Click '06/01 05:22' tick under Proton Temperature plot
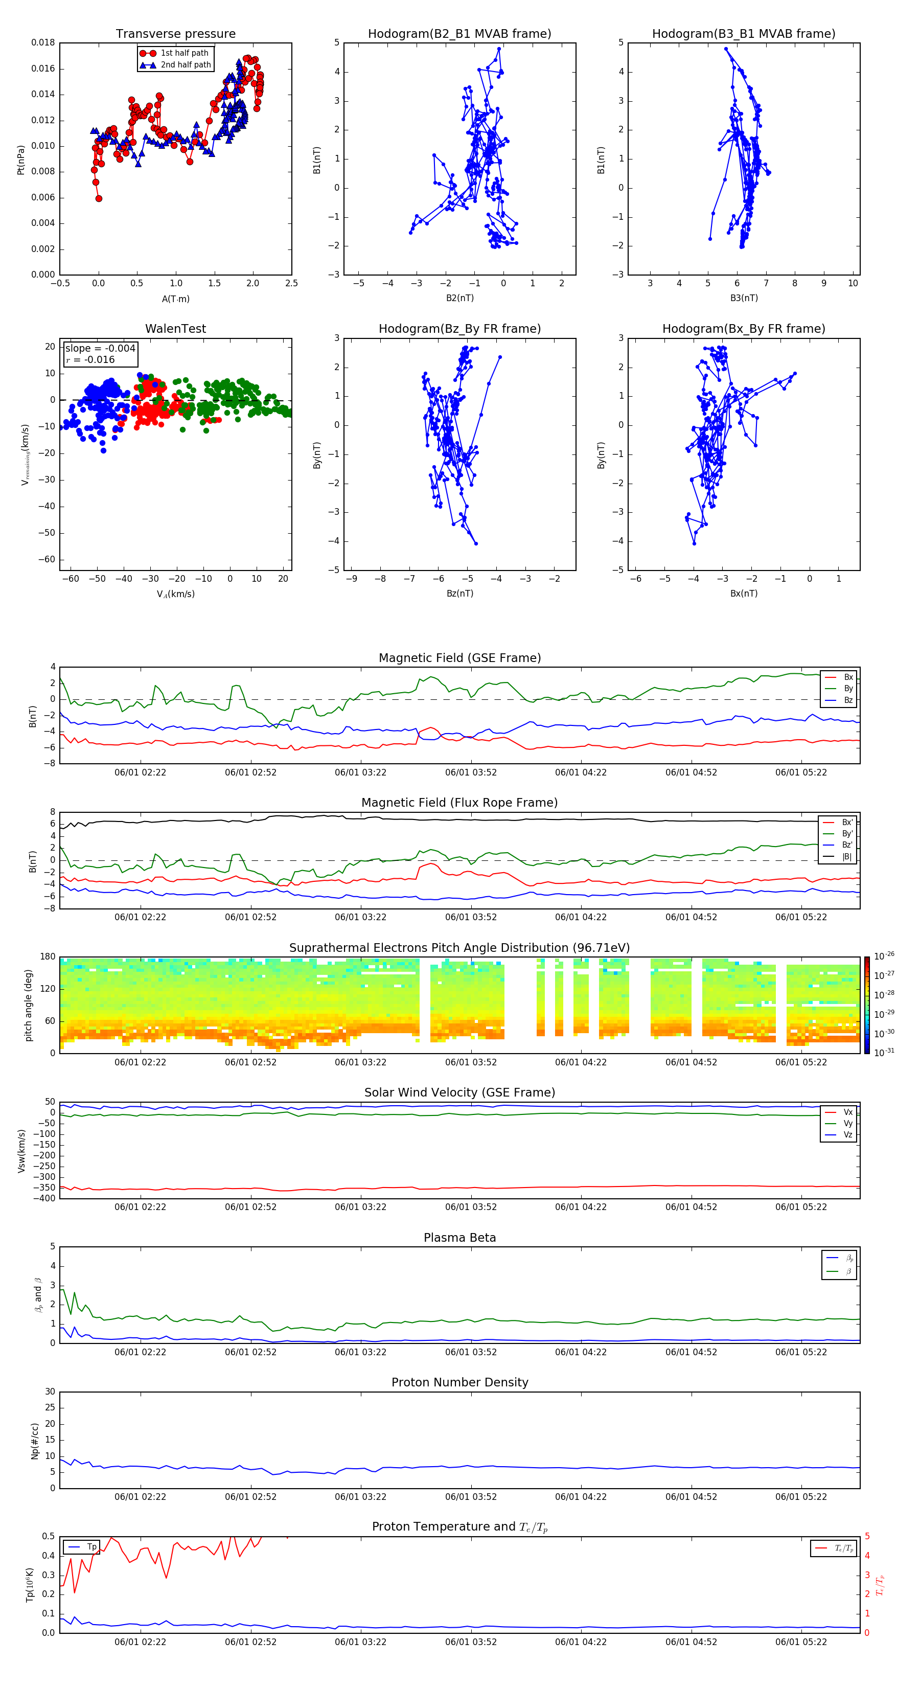 (x=801, y=1642)
